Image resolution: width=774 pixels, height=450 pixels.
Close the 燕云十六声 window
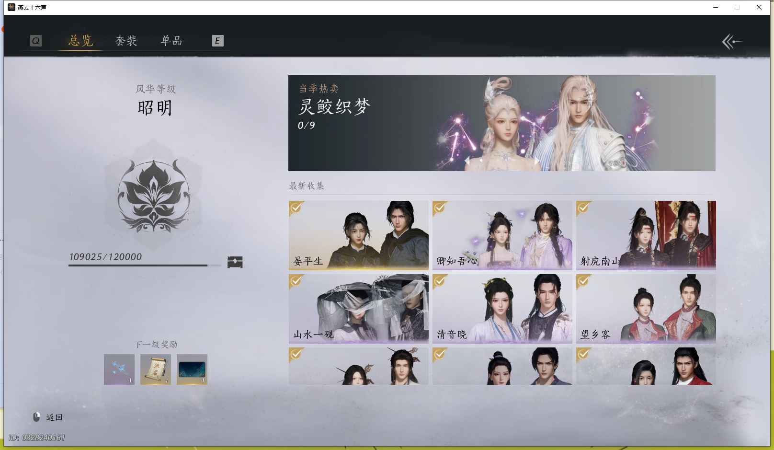[759, 7]
